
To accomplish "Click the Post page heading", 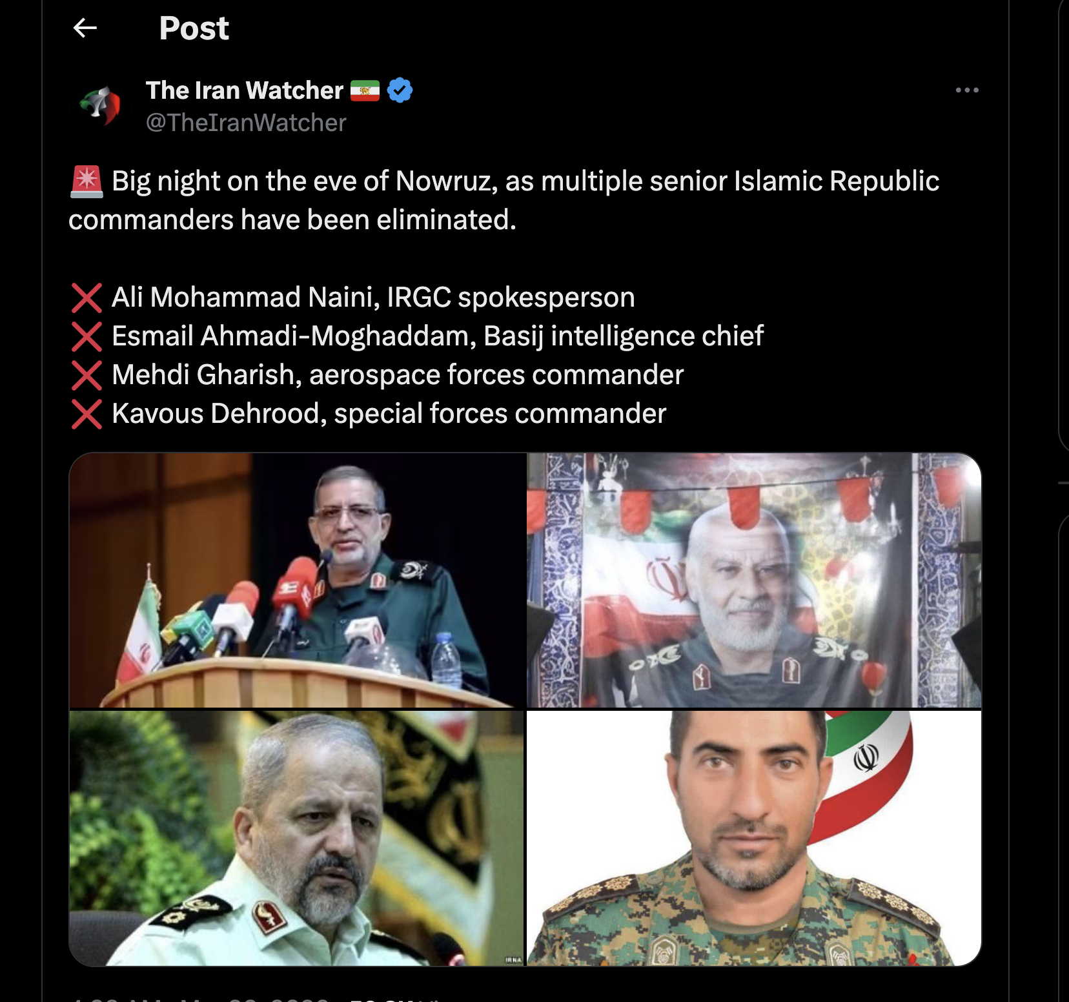I will pyautogui.click(x=194, y=28).
